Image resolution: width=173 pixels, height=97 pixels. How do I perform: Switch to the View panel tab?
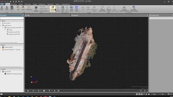coord(27,15)
